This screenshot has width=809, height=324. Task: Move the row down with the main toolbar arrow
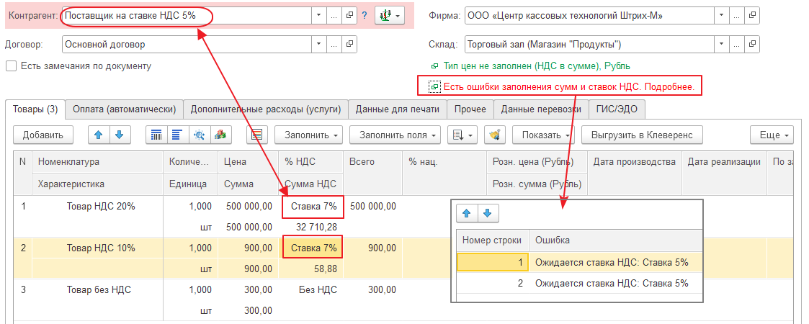click(x=119, y=135)
